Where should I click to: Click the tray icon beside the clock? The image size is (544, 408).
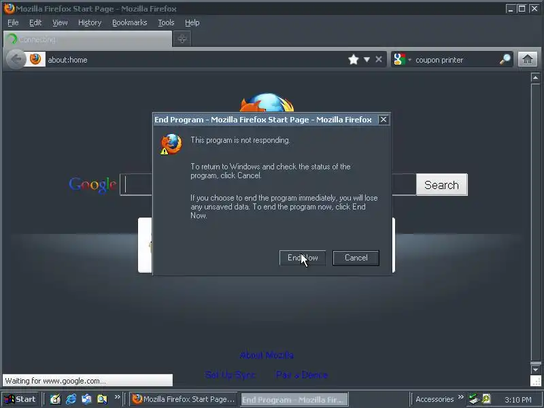(486, 399)
